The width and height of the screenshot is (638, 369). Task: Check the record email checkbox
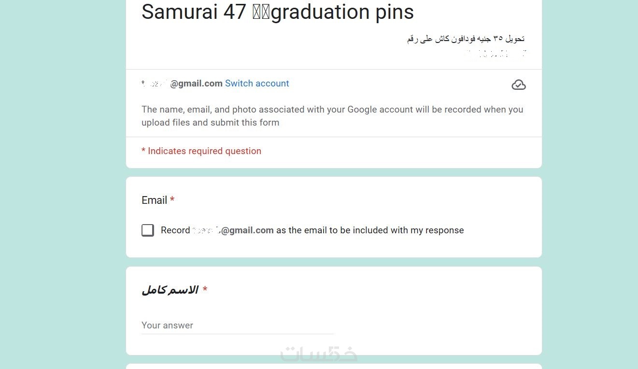coord(148,230)
